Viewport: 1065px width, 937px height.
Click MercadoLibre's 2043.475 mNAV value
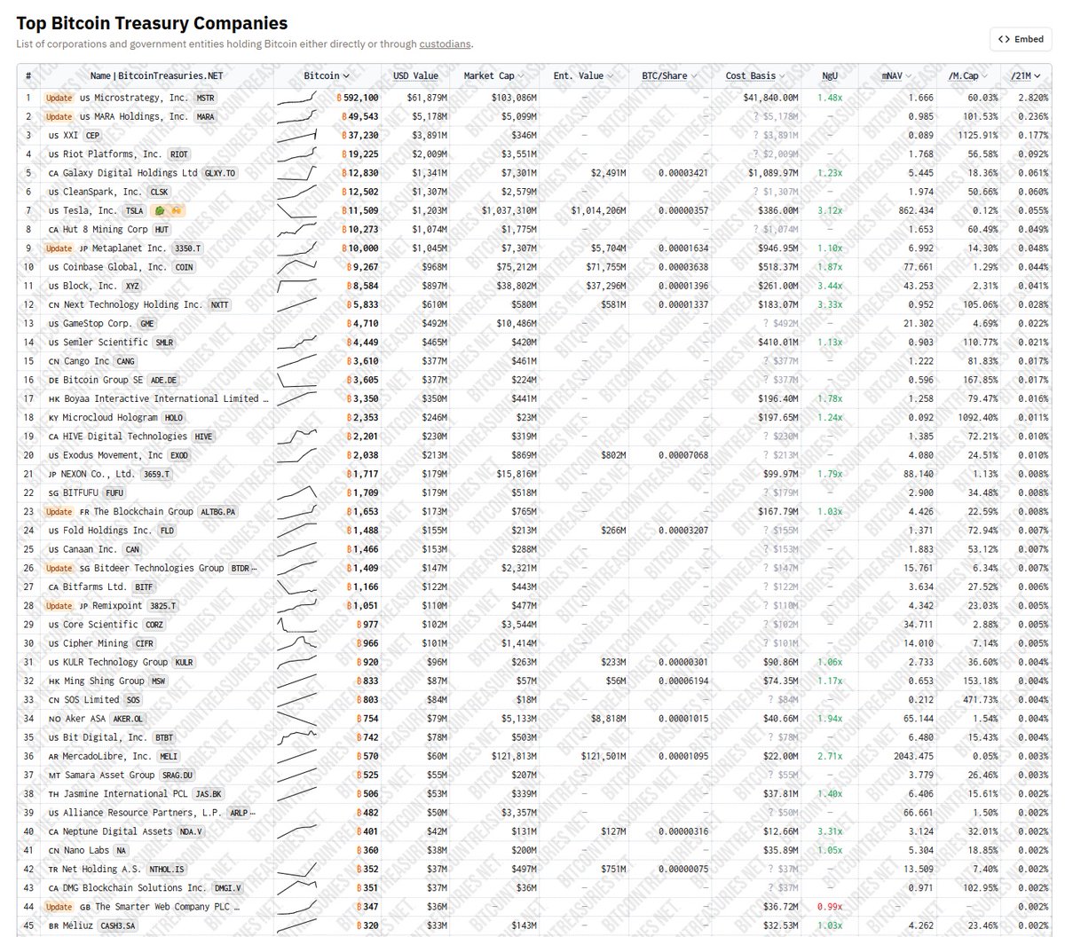pyautogui.click(x=913, y=757)
